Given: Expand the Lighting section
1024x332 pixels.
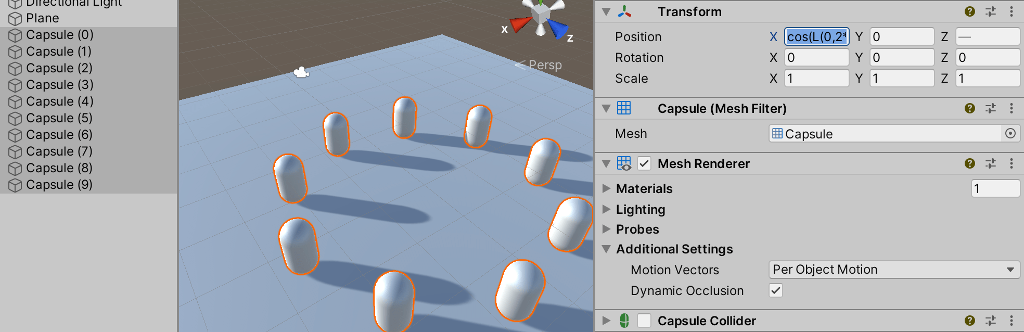Looking at the screenshot, I should coord(606,209).
